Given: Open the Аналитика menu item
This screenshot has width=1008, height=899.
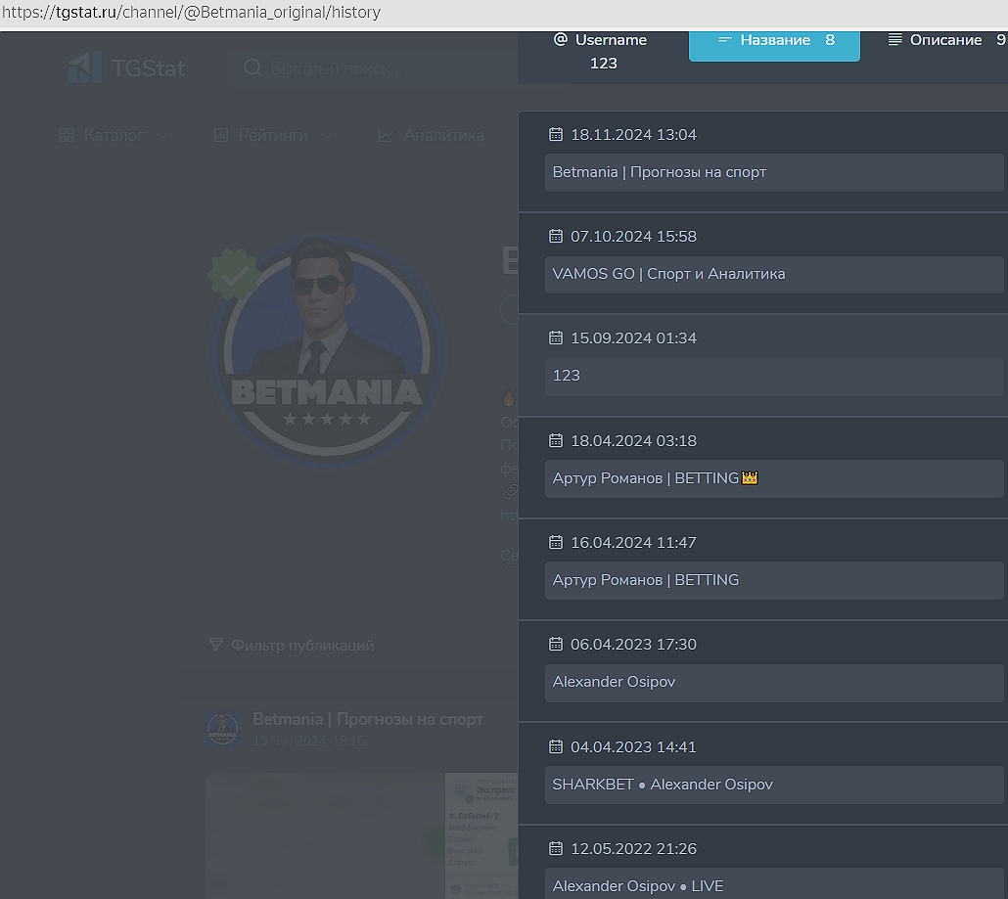Looking at the screenshot, I should [x=442, y=135].
